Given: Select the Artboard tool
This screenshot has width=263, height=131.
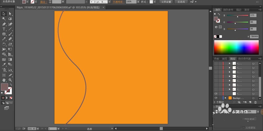Looking at the screenshot, I should tap(4, 75).
